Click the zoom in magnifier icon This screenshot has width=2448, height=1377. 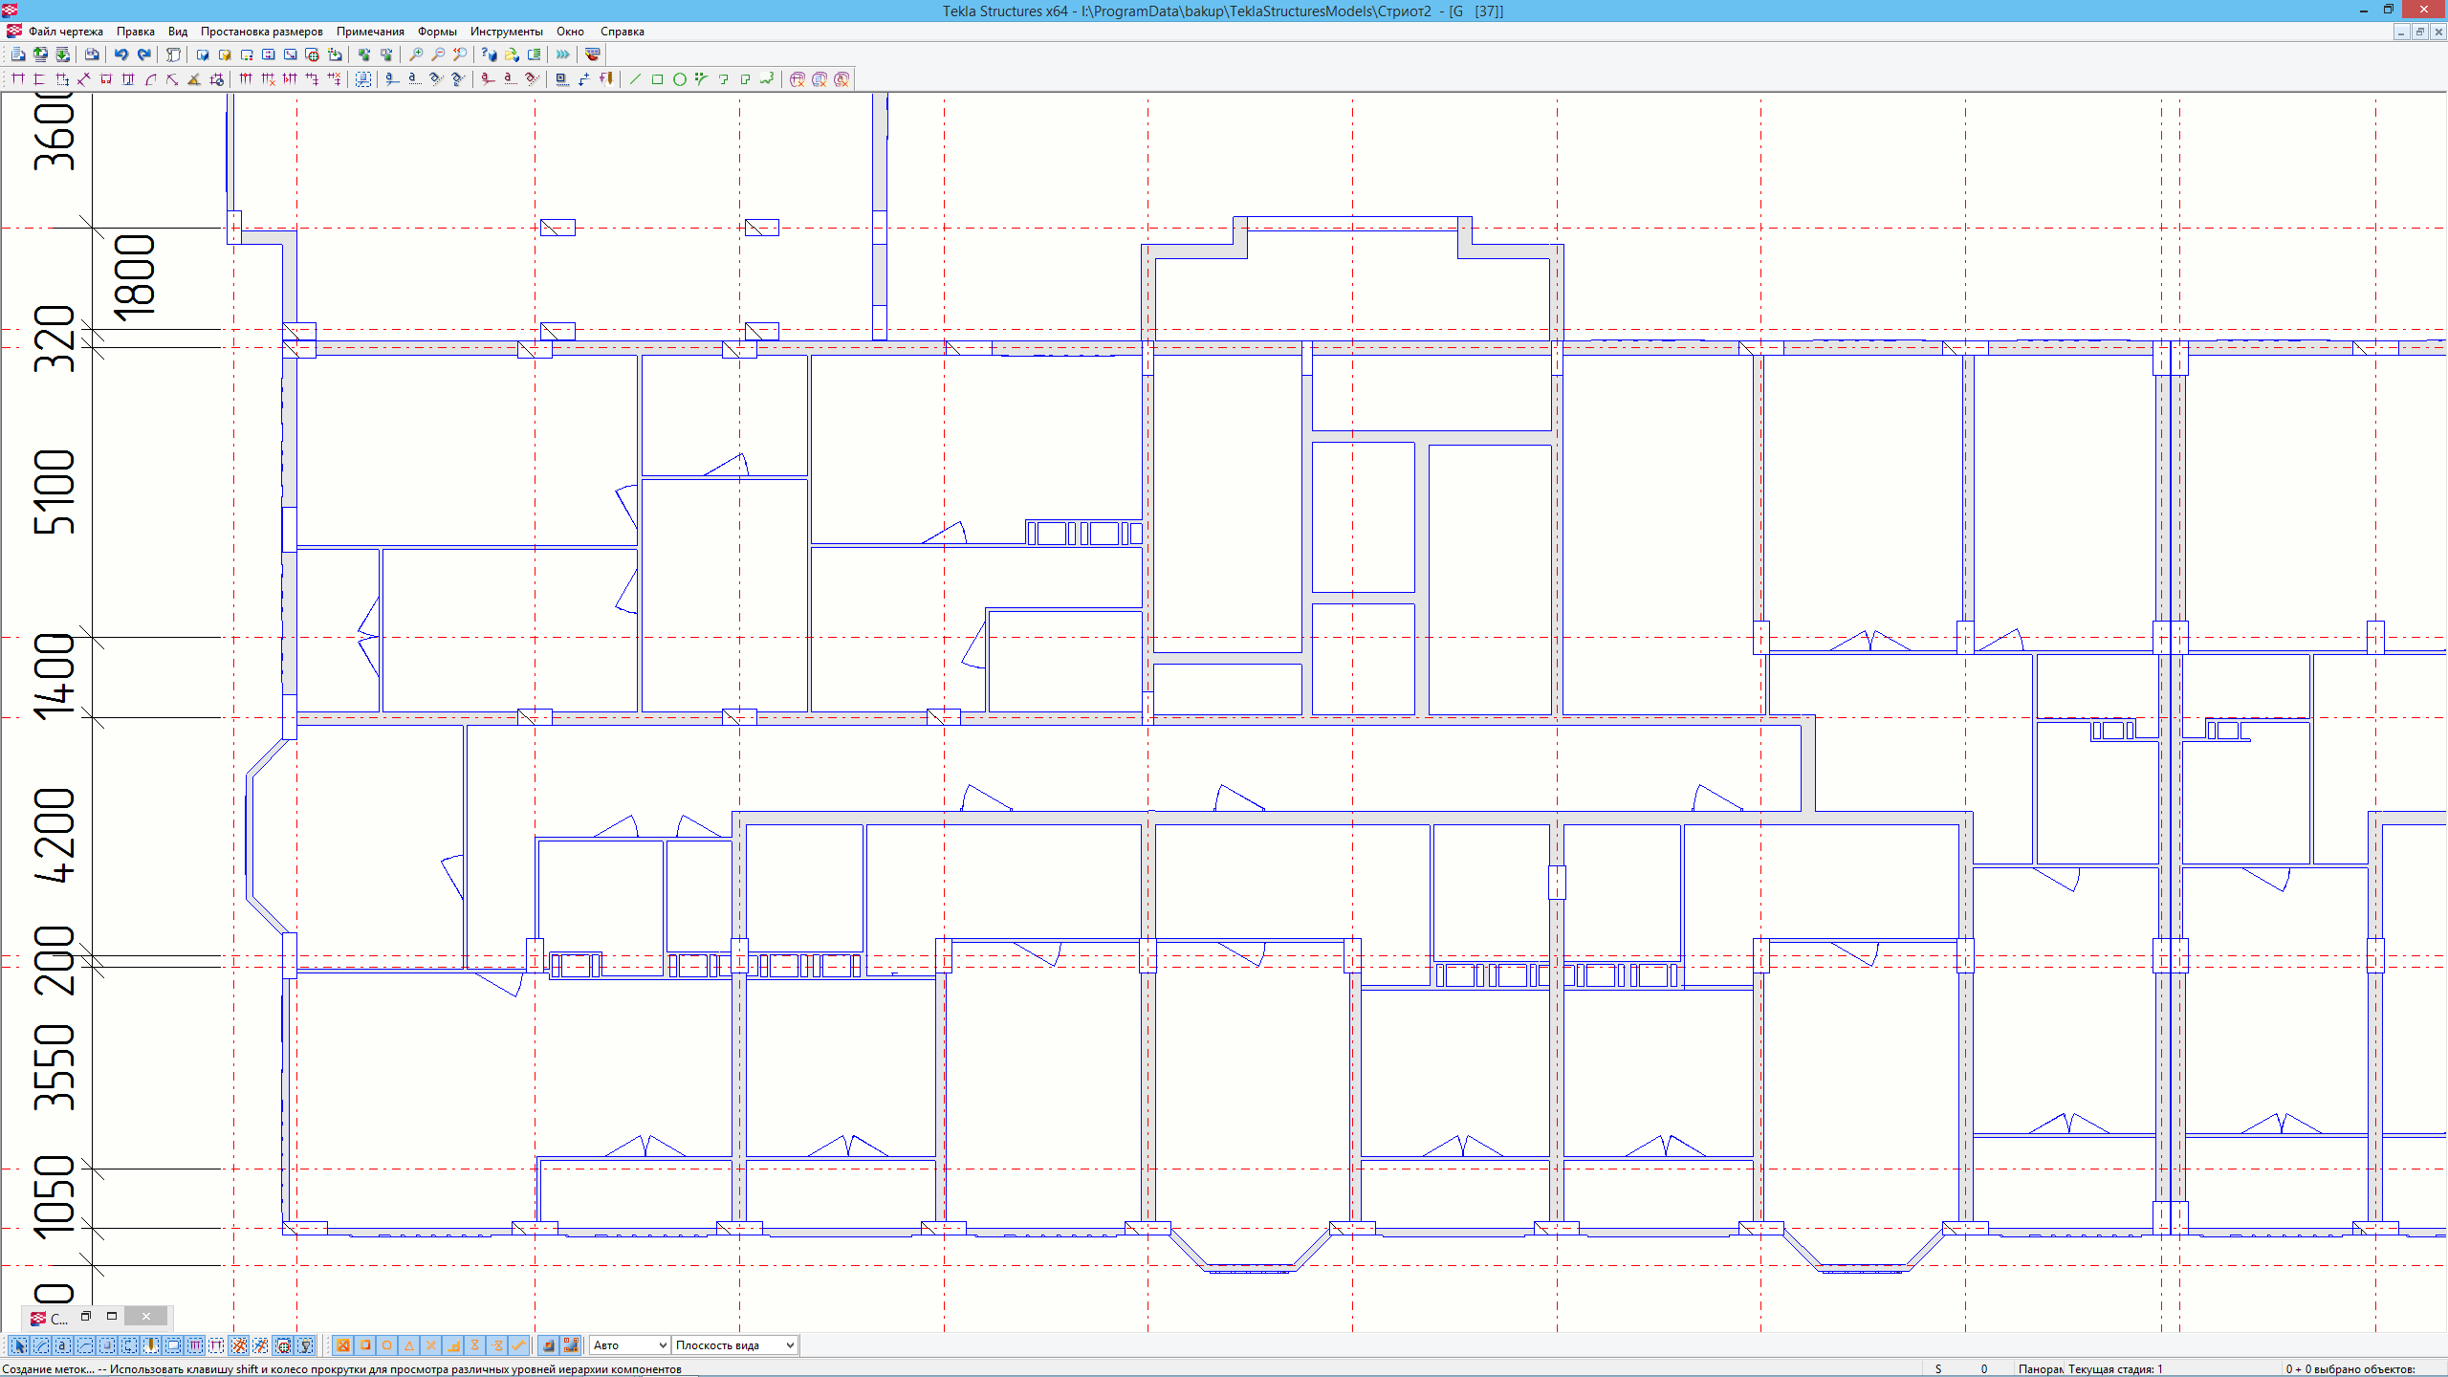416,55
